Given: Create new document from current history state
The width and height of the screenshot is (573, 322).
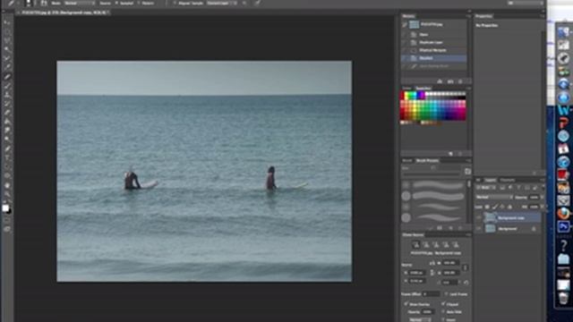Looking at the screenshot, I should point(440,81).
